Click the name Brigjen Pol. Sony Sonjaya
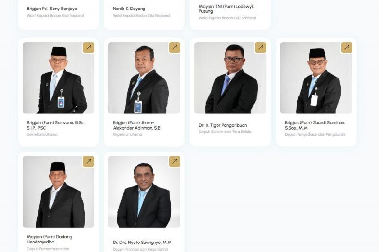This screenshot has height=252, width=379. click(52, 9)
